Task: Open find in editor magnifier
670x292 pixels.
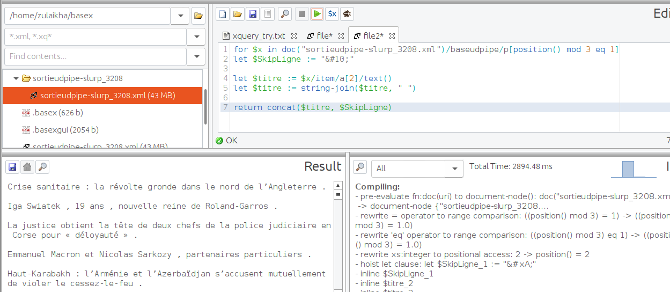Action: pos(285,14)
